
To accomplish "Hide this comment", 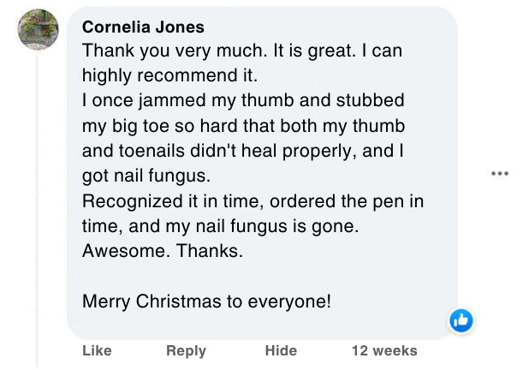I will 281,350.
